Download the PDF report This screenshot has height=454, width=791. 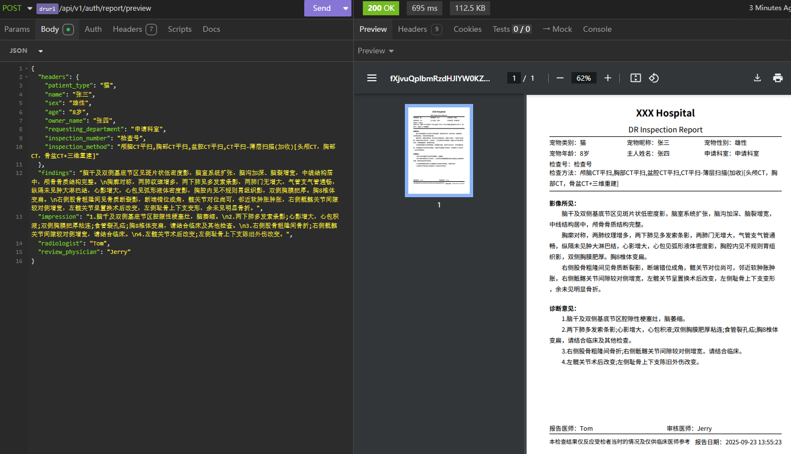click(x=757, y=78)
